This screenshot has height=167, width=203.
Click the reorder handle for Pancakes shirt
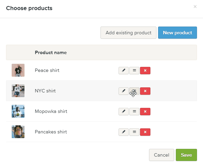click(134, 132)
